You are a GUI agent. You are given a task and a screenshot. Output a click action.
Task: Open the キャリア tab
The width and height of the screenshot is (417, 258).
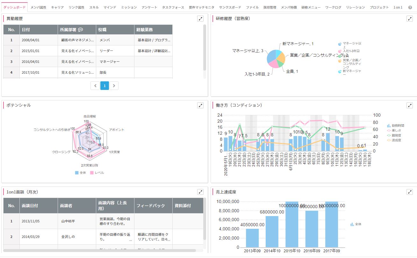pos(57,7)
